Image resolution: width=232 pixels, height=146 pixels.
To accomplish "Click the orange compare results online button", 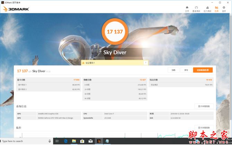I will 203,70.
